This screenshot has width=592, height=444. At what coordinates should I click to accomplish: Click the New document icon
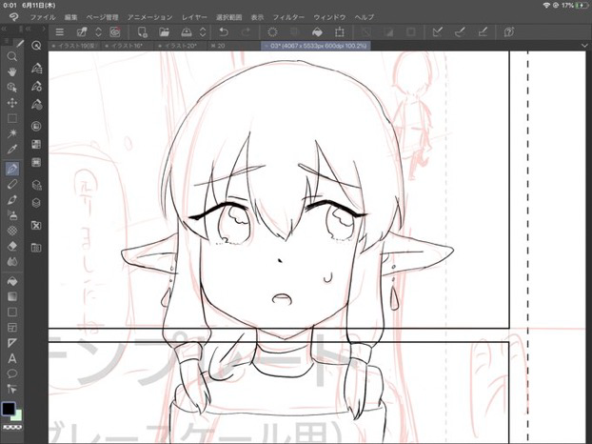click(142, 32)
